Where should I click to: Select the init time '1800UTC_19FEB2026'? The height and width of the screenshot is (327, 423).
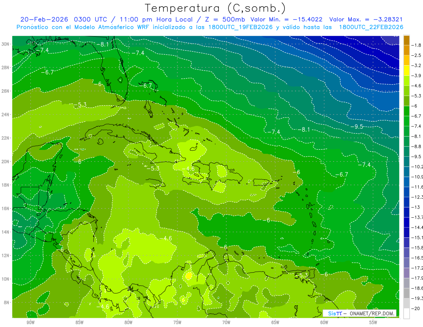[x=240, y=27]
